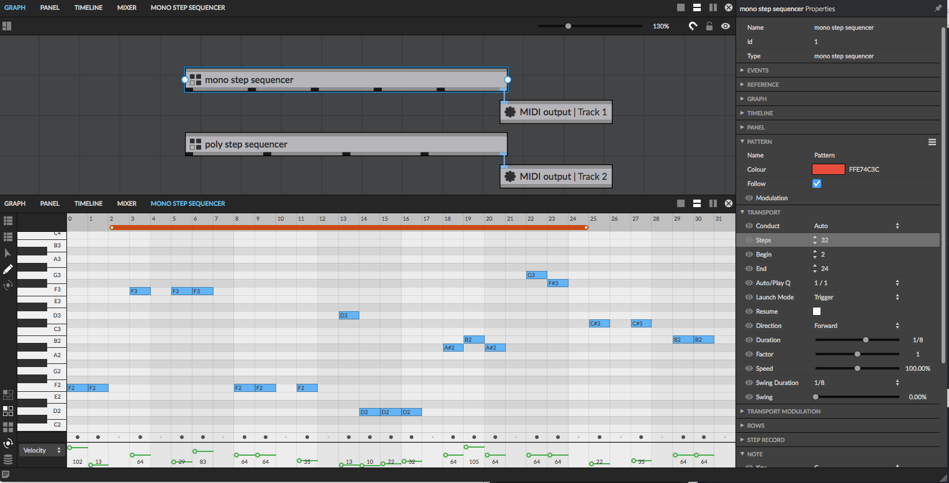Image resolution: width=949 pixels, height=483 pixels.
Task: Expand the Transport Modulation section
Action: tap(838, 411)
